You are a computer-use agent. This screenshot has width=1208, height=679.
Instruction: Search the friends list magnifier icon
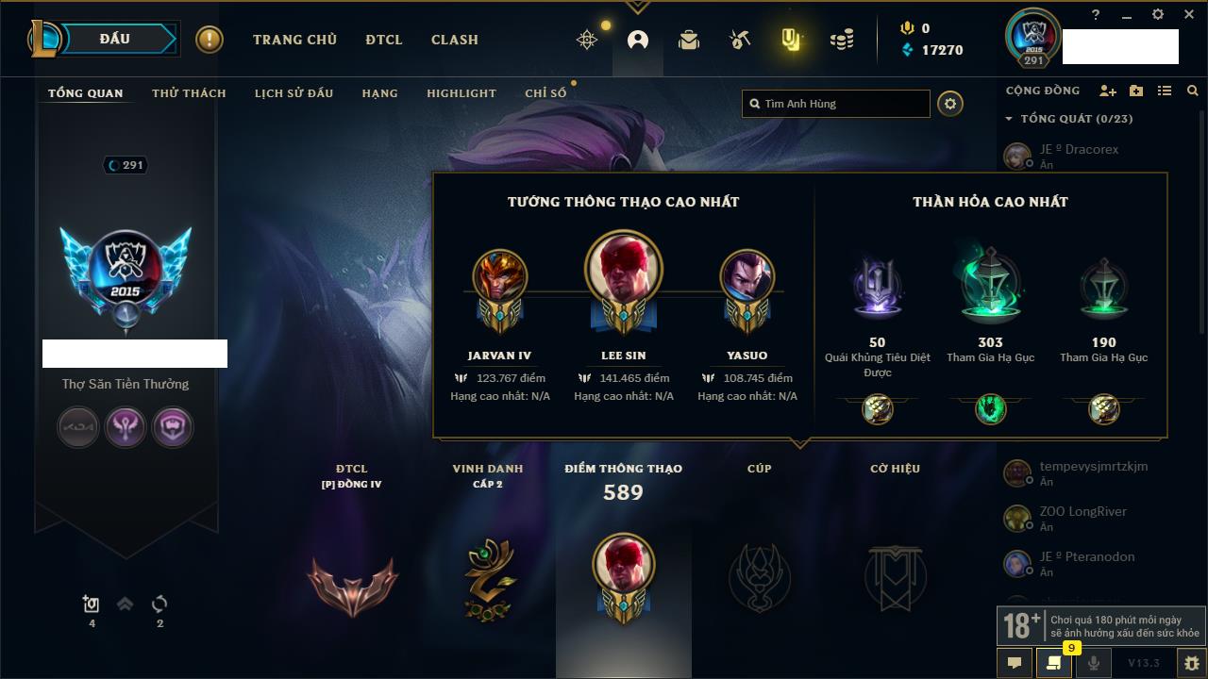[1193, 91]
